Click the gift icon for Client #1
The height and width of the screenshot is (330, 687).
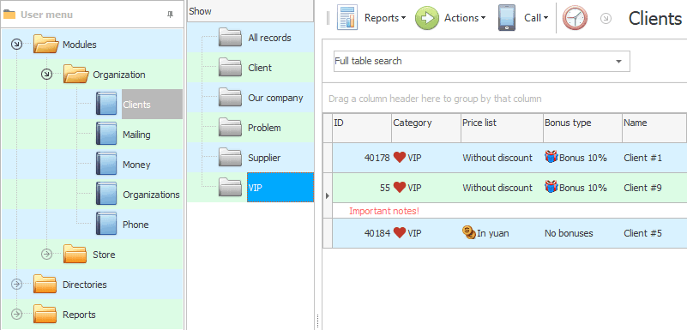551,157
